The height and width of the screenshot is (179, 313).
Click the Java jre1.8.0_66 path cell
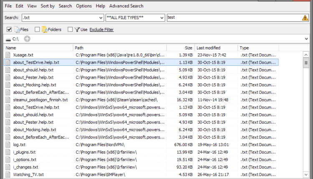tap(120, 55)
